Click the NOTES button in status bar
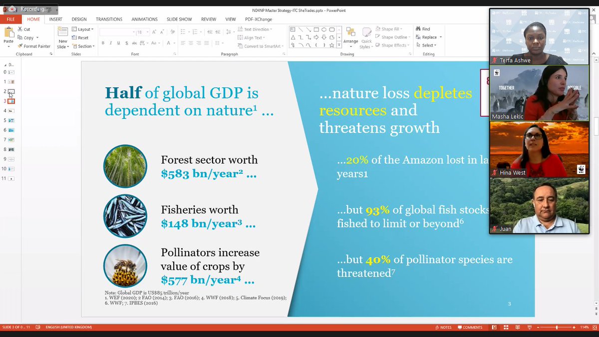The height and width of the screenshot is (337, 599). [443, 328]
